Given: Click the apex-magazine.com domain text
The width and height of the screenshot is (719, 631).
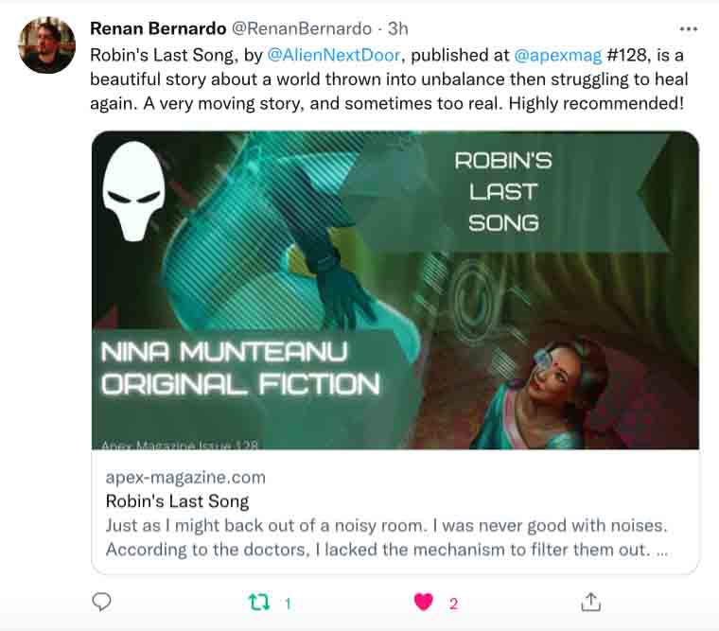Looking at the screenshot, I should 185,477.
